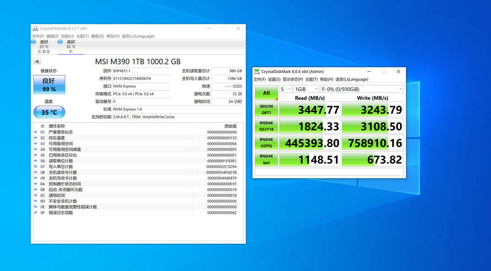Viewport: 491px width, 271px height.
Task: Select attribute row 08 主机读命令计数
Action: click(138, 172)
